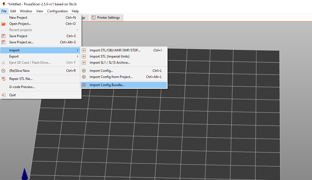Expand the Export submenu
Screen dimensions: 312x180
pyautogui.click(x=14, y=56)
